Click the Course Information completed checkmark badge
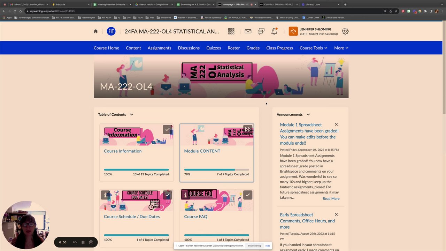 (167, 129)
